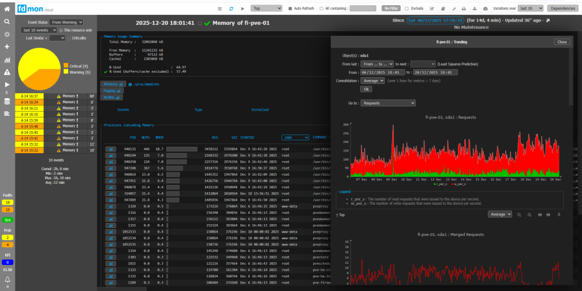Check the 'This resource only' option
Image resolution: width=582 pixels, height=291 pixels.
[x=61, y=30]
